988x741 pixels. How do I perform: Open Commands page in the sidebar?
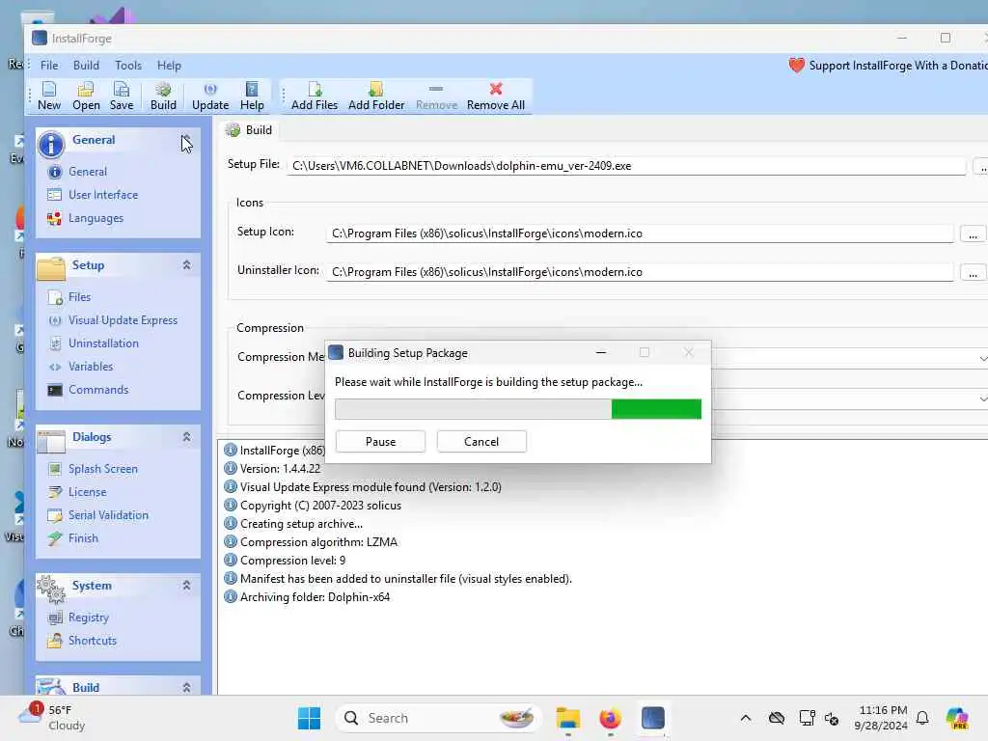[x=97, y=390]
